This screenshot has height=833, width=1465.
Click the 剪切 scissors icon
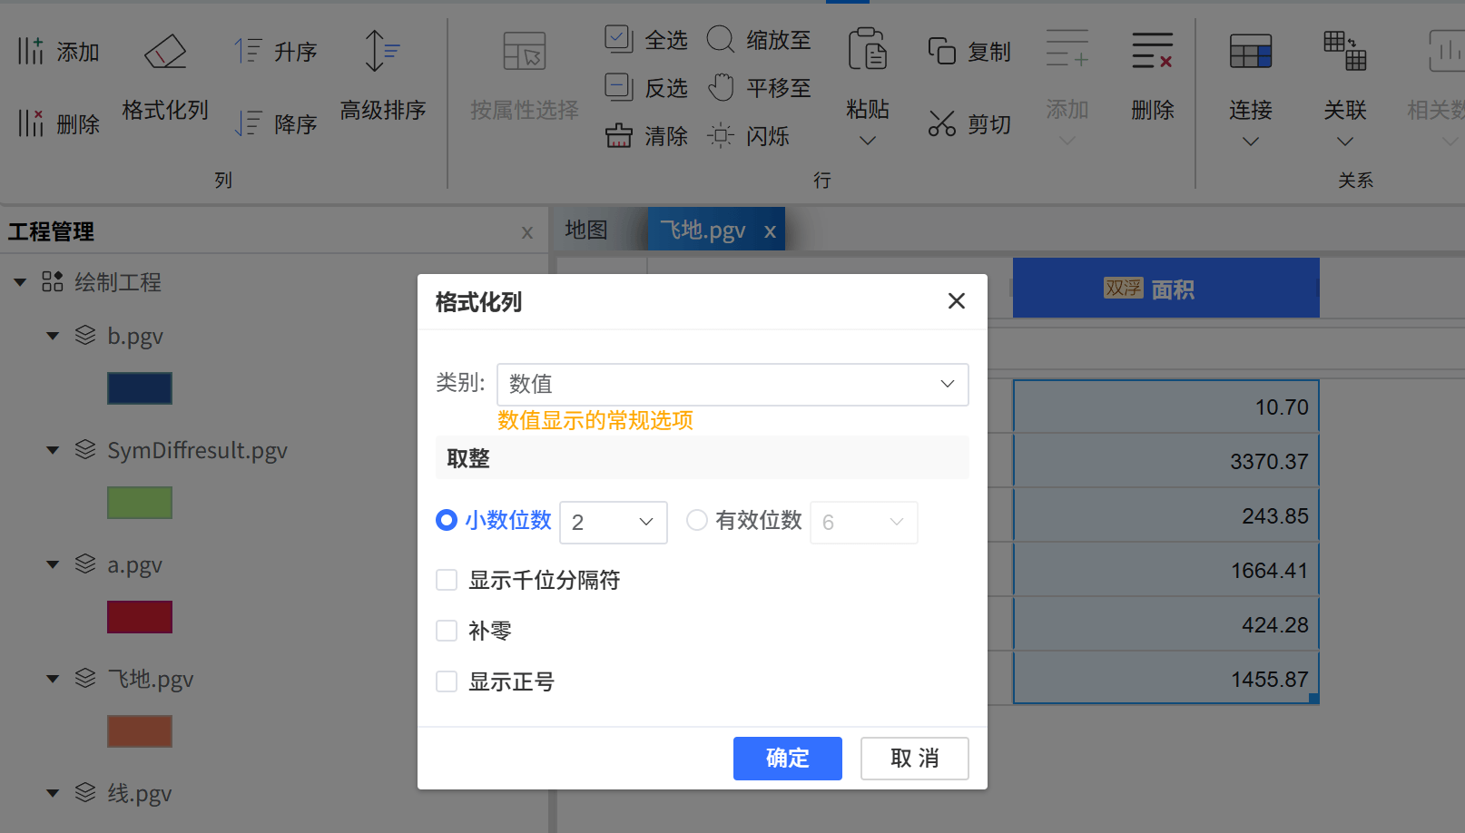click(x=941, y=123)
